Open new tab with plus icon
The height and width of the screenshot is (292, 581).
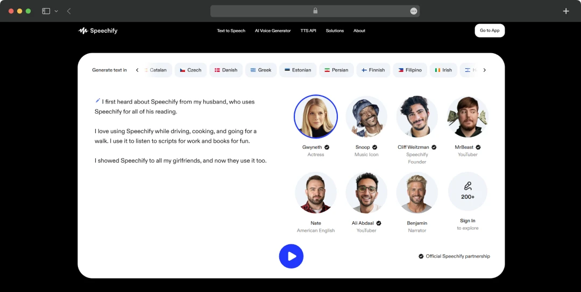(566, 11)
